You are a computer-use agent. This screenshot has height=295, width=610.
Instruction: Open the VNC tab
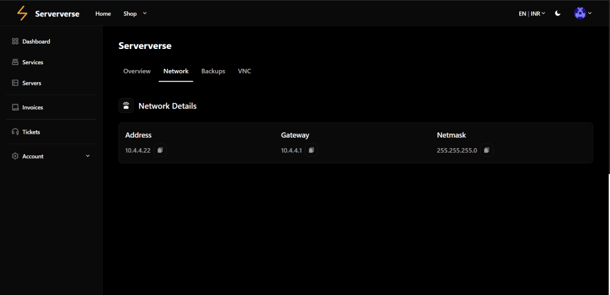[x=244, y=71]
